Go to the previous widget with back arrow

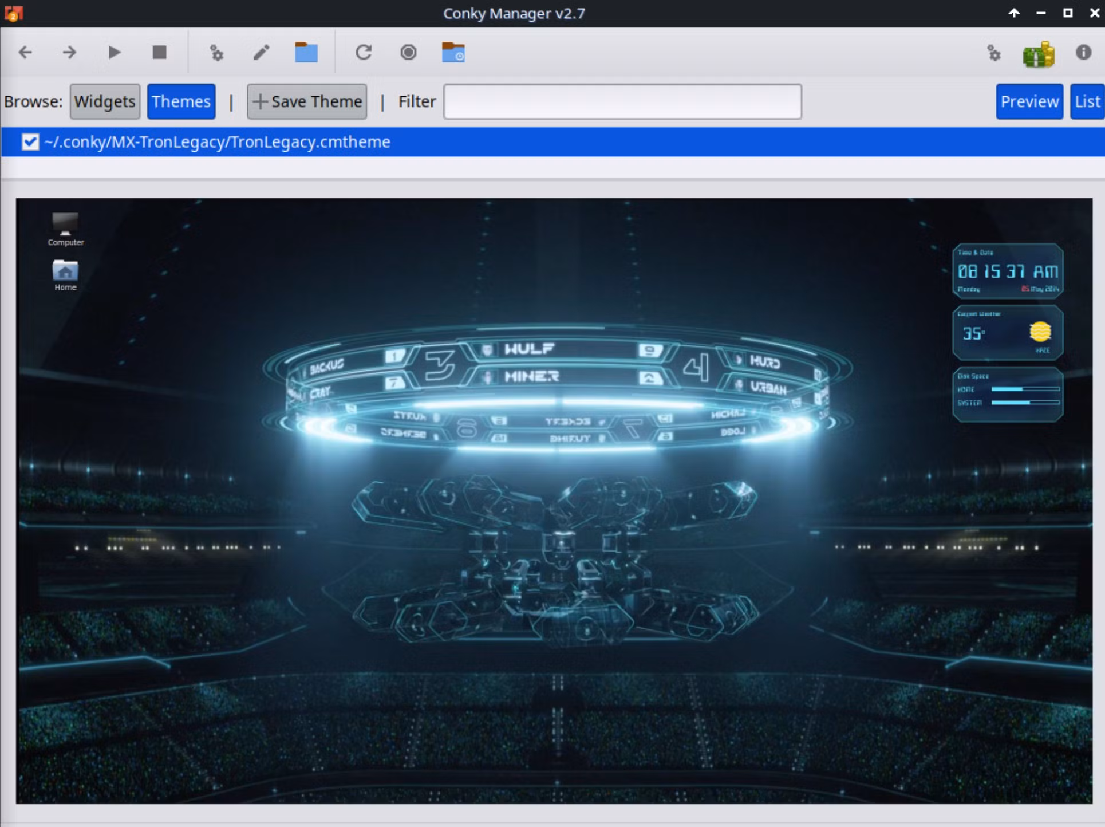pos(25,53)
